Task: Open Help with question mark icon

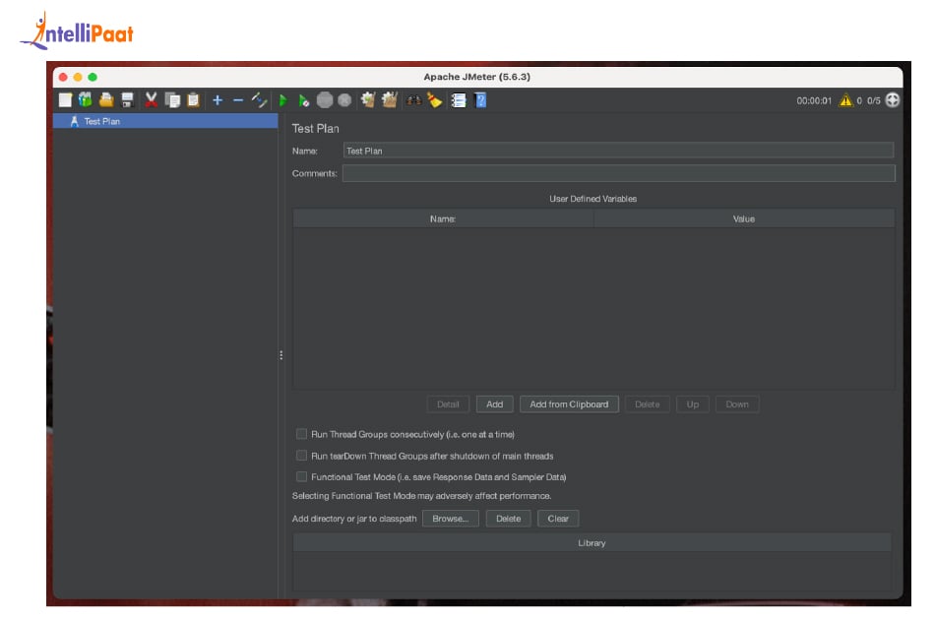Action: click(480, 100)
